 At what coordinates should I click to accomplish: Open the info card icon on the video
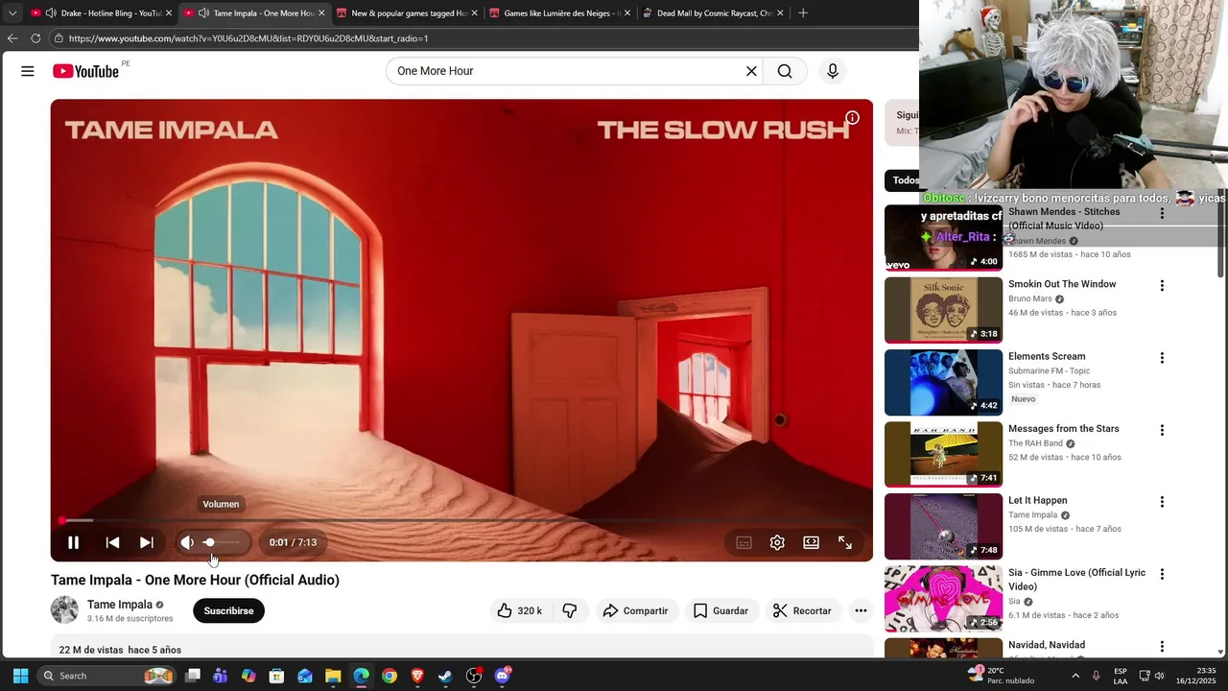pos(852,118)
